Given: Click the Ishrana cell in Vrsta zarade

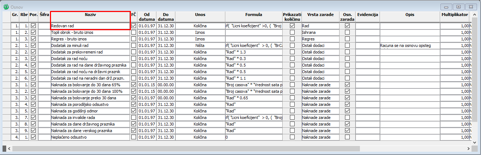Looking at the screenshot, I should tap(320, 32).
